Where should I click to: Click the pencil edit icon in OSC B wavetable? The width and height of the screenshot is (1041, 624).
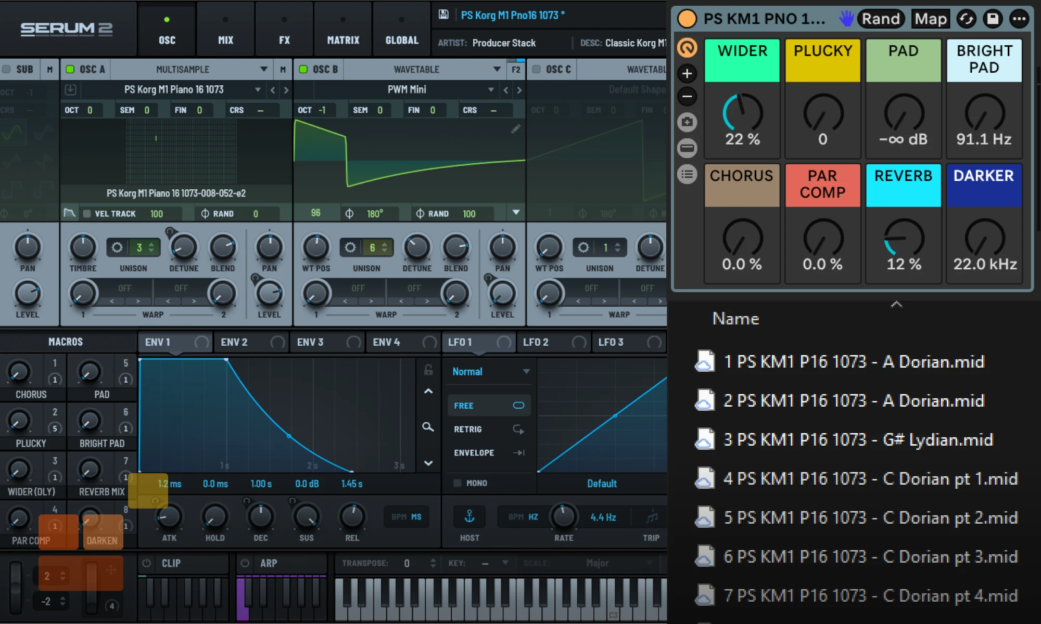coord(515,129)
